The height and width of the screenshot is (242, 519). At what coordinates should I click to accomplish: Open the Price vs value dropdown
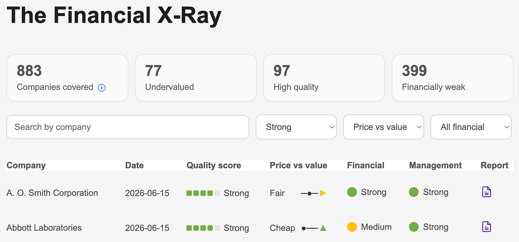pos(384,127)
